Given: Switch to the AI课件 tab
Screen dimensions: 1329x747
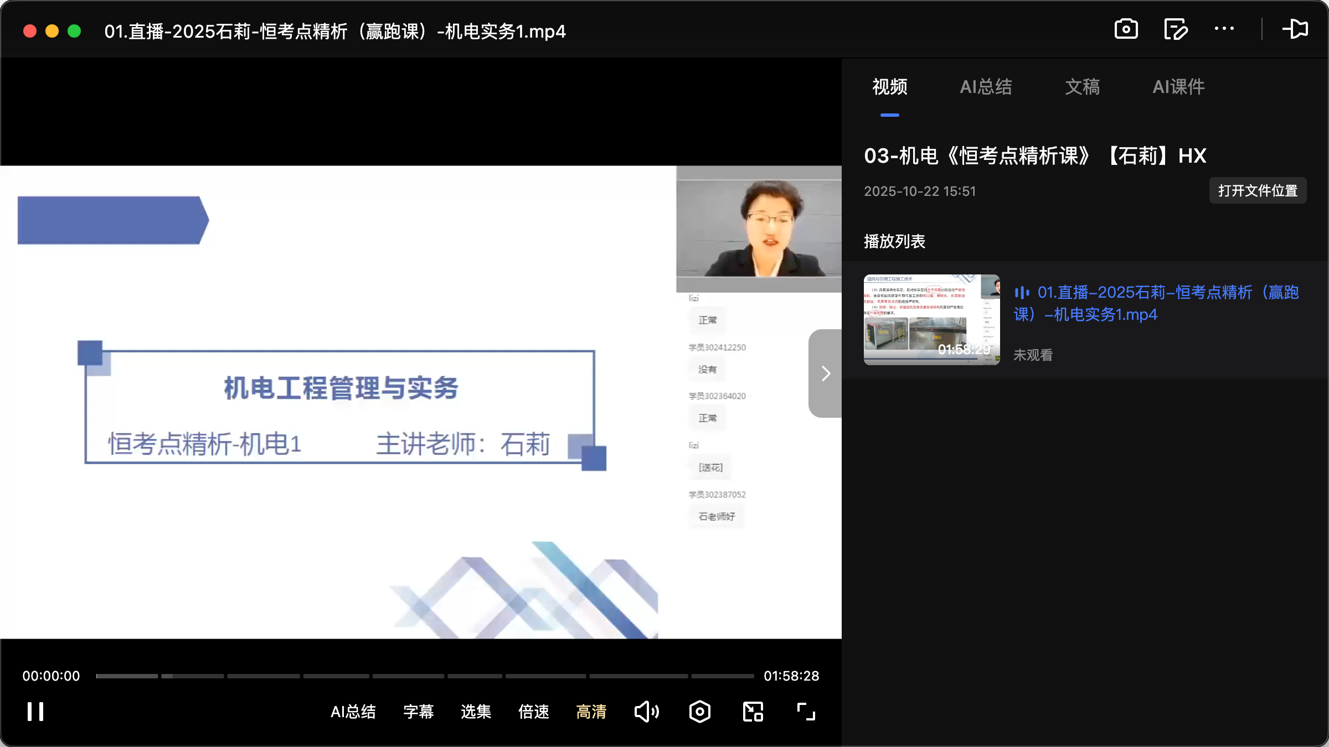Looking at the screenshot, I should [1178, 87].
